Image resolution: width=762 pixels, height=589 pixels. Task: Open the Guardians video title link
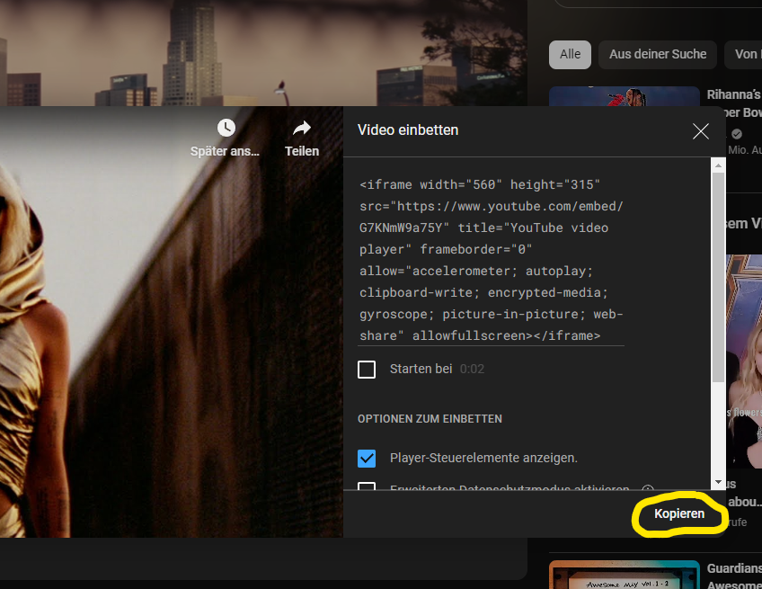click(734, 569)
